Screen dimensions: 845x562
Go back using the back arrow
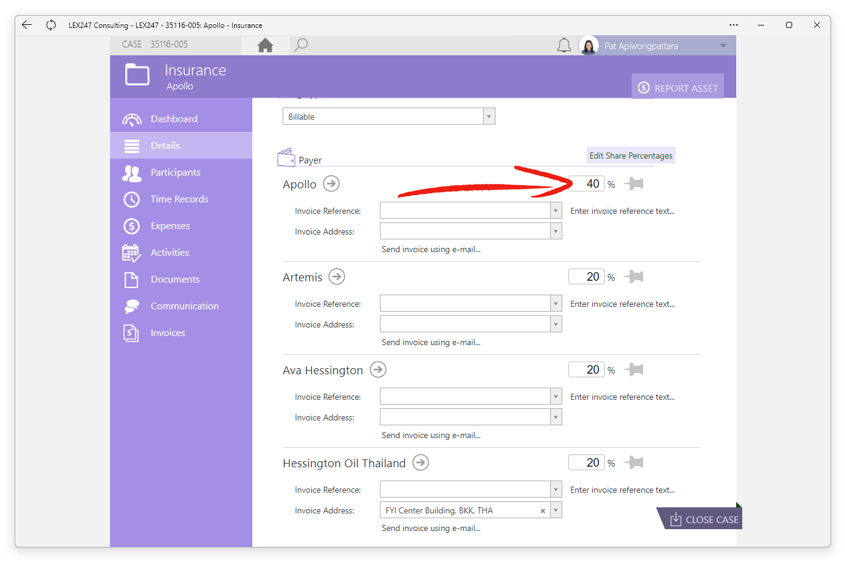(27, 25)
